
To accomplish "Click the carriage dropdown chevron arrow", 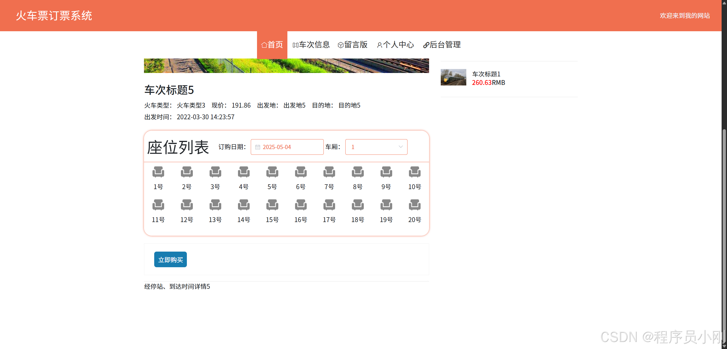I will pos(401,147).
